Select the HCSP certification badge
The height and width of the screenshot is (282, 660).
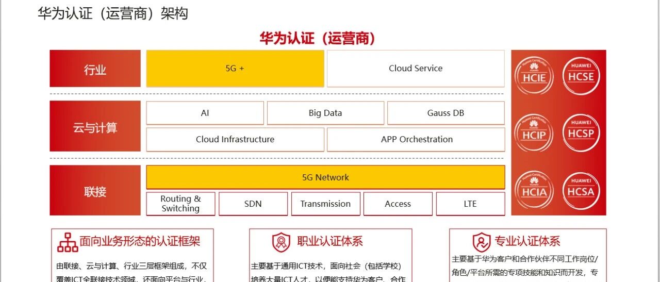[581, 133]
